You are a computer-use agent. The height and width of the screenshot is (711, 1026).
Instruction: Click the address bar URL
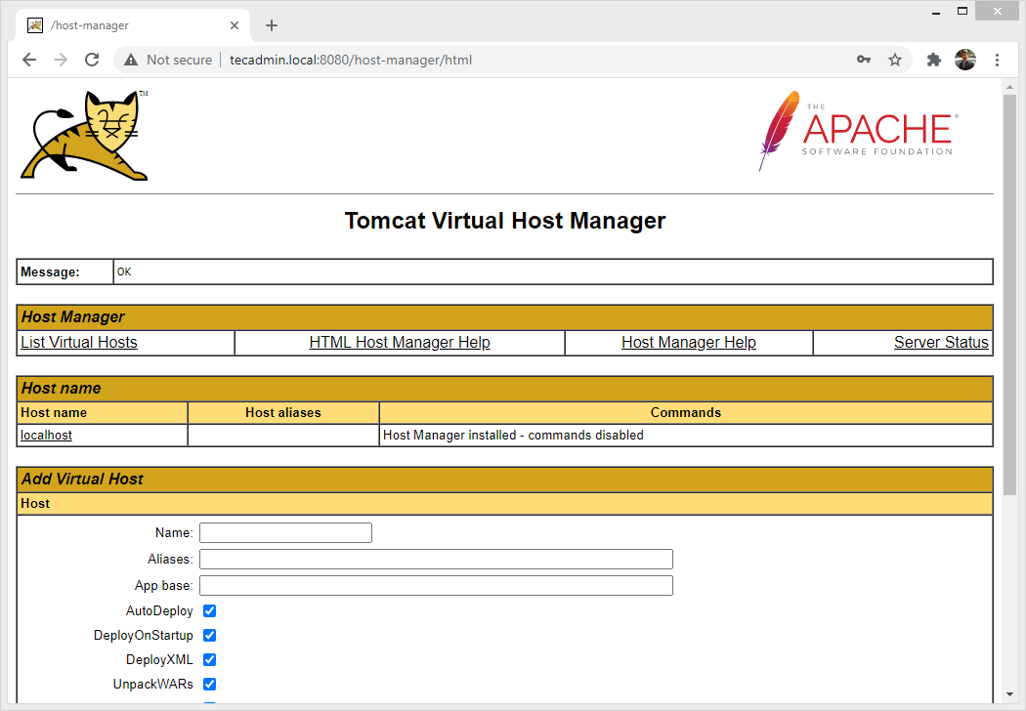(351, 61)
